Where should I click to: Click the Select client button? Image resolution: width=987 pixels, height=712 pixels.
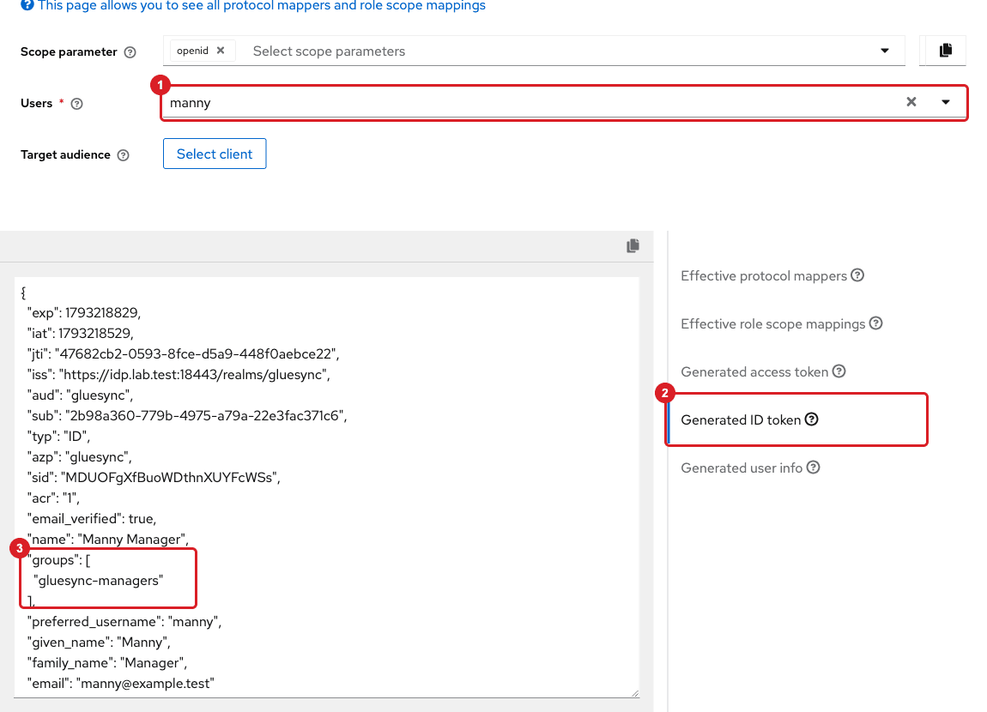click(215, 154)
